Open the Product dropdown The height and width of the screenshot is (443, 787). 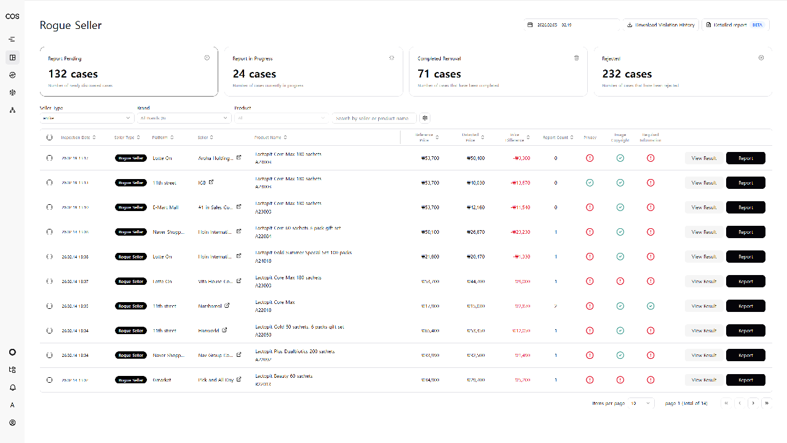tap(282, 118)
